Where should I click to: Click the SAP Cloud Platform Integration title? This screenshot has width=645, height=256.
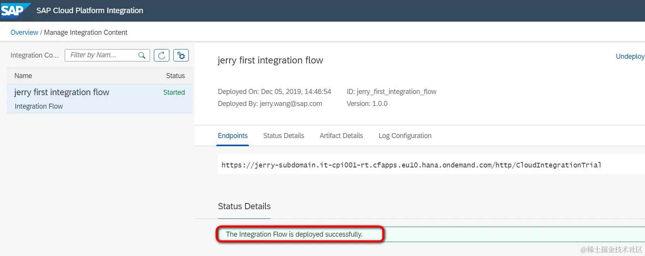[x=90, y=10]
